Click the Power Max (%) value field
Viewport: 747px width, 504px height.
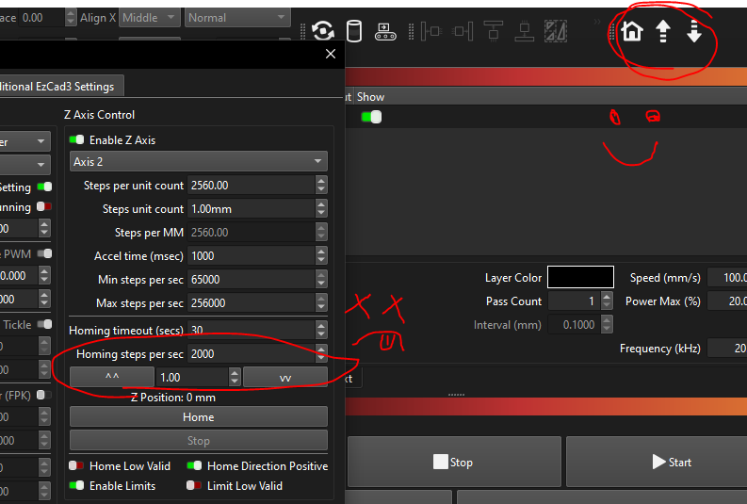click(727, 301)
